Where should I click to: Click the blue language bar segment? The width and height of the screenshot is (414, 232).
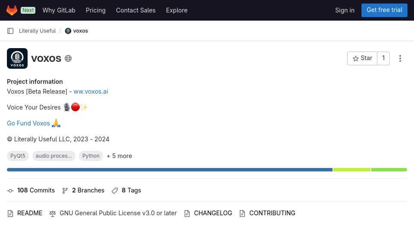click(169, 170)
